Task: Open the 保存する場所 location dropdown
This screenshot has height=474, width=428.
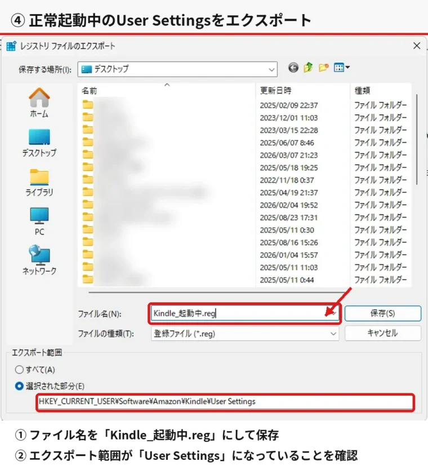Action: point(177,69)
